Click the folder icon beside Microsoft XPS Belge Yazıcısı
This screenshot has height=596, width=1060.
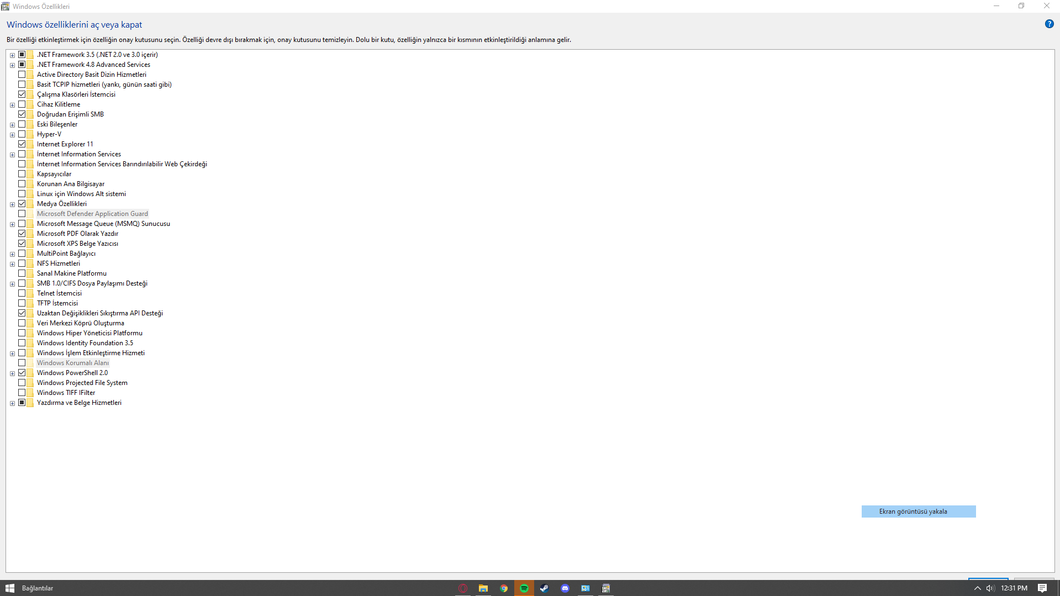30,244
